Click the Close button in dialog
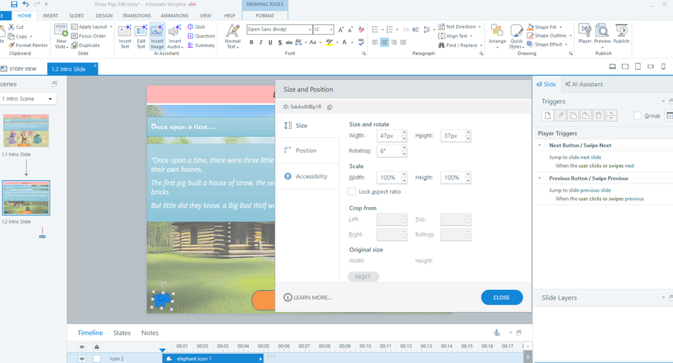673x363 pixels. click(x=501, y=297)
